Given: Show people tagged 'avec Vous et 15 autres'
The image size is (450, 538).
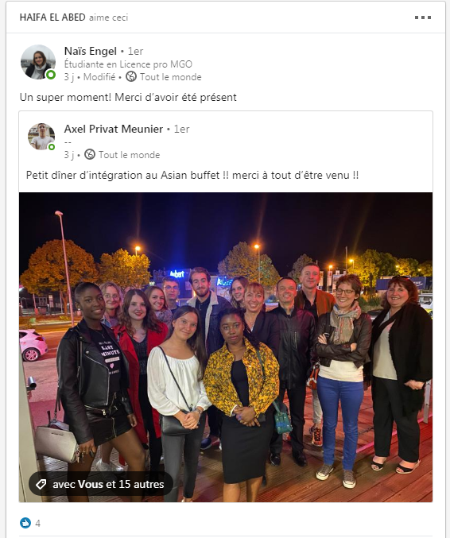Looking at the screenshot, I should tap(101, 484).
